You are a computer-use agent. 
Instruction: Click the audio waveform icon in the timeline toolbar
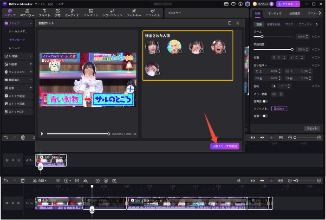(x=85, y=180)
